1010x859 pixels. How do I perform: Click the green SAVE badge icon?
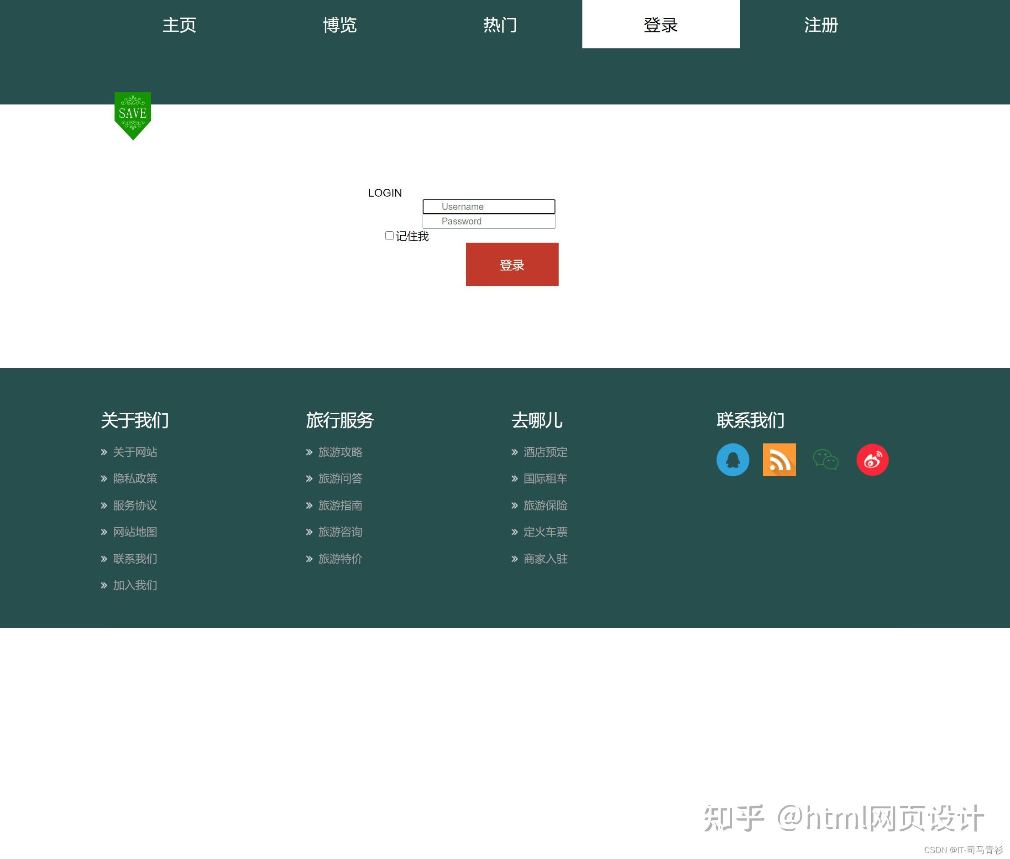pyautogui.click(x=132, y=115)
